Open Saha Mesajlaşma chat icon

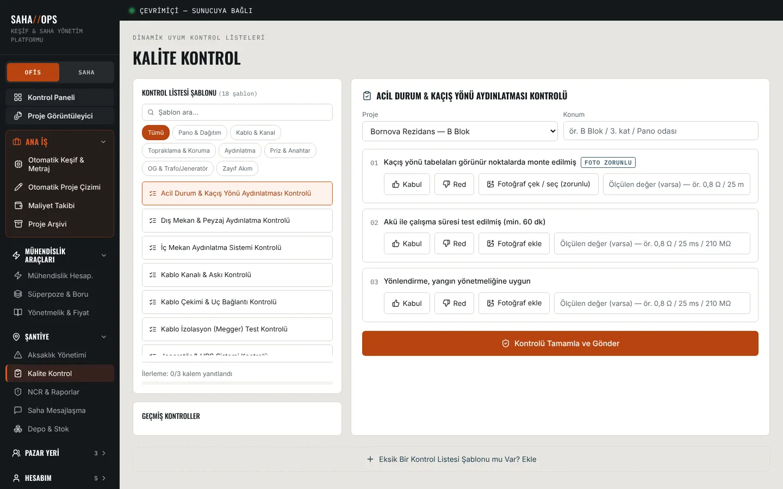tap(18, 410)
